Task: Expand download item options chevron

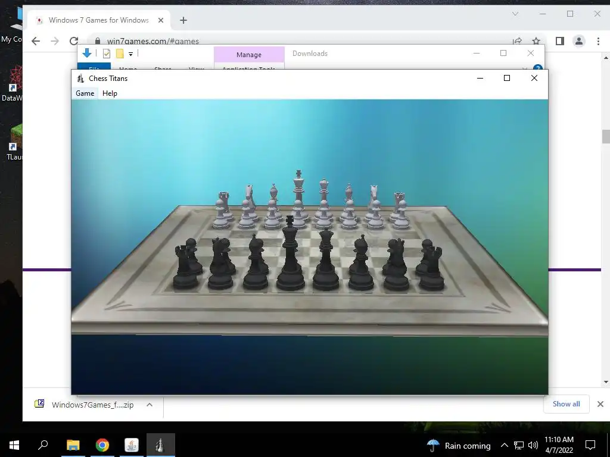Action: [150, 405]
